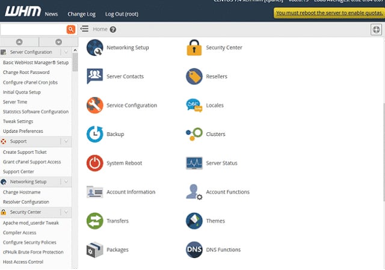Viewport: 385px width, 270px height.
Task: Open the Backup clock icon
Action: tap(95, 134)
